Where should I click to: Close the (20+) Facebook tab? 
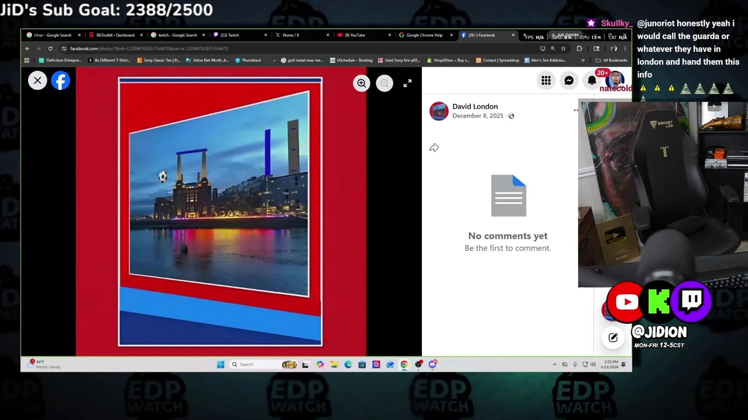pos(514,35)
